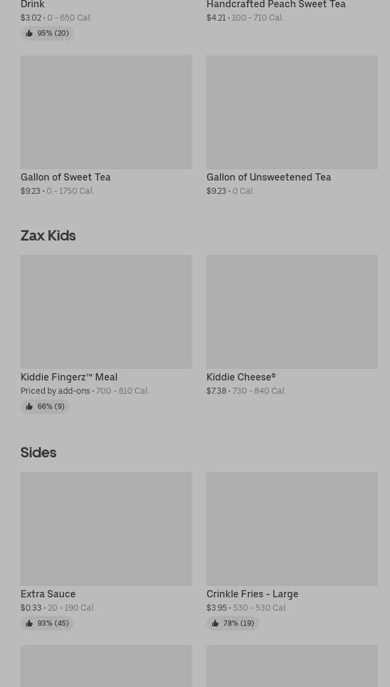Viewport: 390px width, 687px height.
Task: Click thumbs-up icon under Kiddie Fingerz Meal
Action: 29,407
